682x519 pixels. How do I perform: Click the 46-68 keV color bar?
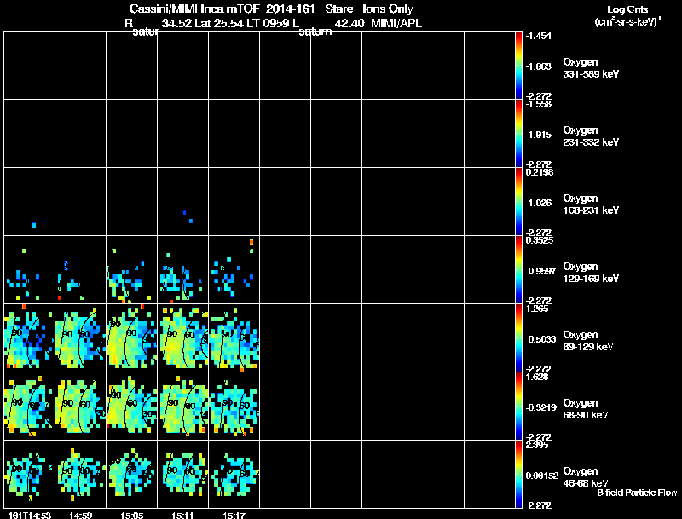tap(518, 475)
